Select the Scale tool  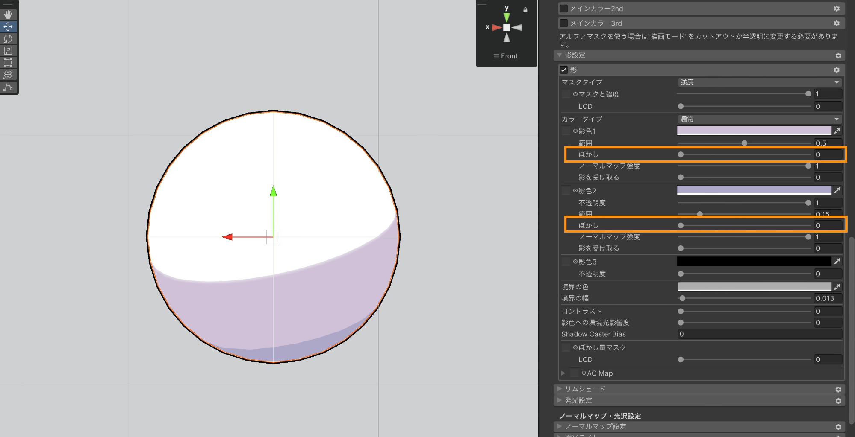tap(8, 50)
